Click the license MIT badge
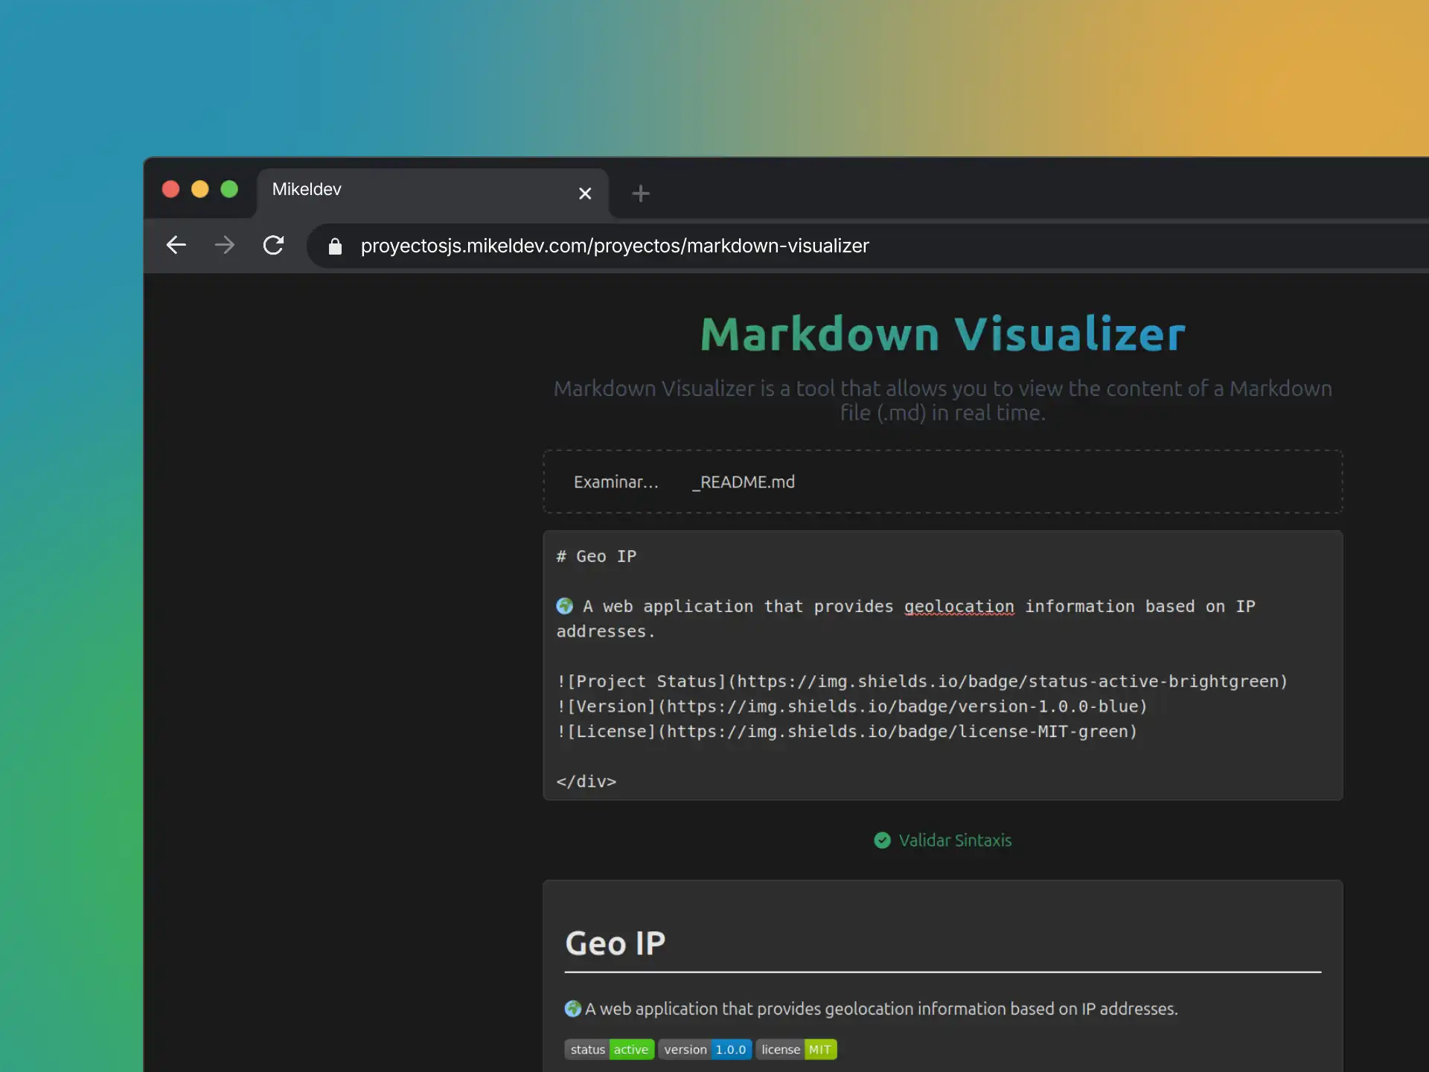 [x=796, y=1050]
